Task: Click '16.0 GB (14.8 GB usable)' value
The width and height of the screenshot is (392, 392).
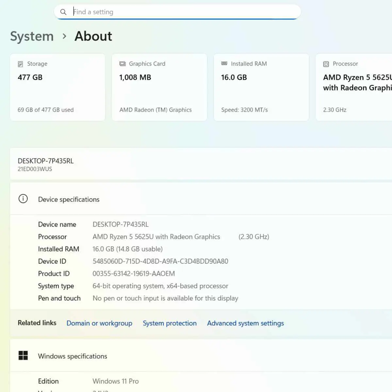Action: tap(127, 249)
